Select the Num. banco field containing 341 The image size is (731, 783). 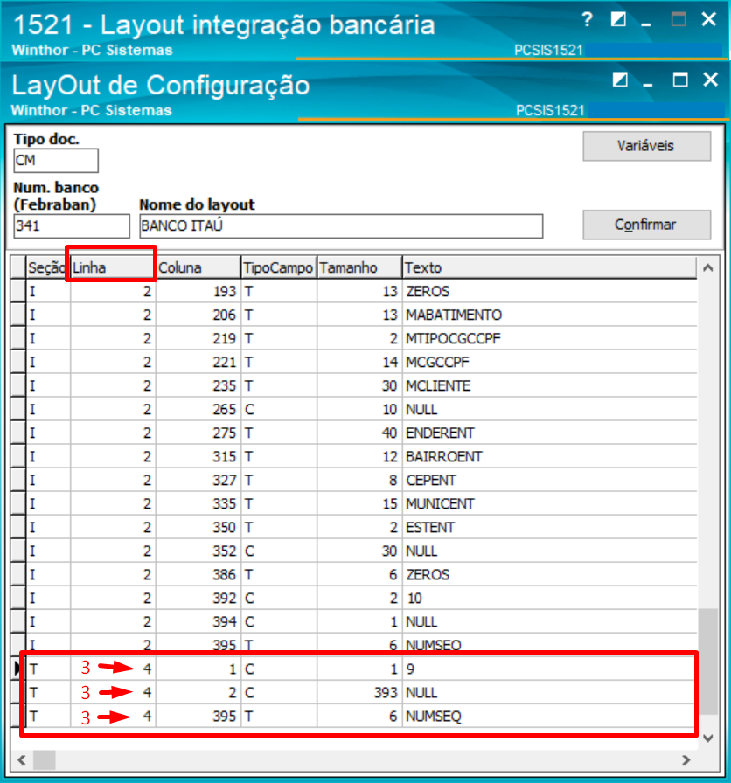coord(70,225)
